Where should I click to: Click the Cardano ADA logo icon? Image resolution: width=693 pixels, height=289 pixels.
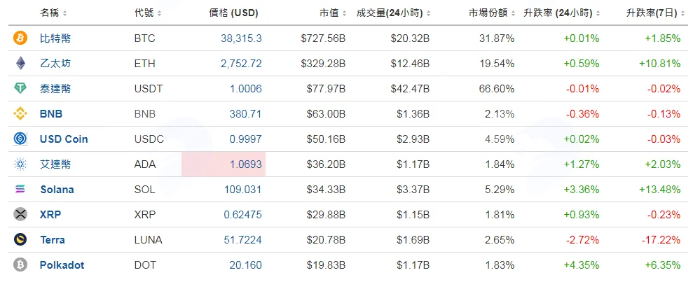(x=20, y=164)
